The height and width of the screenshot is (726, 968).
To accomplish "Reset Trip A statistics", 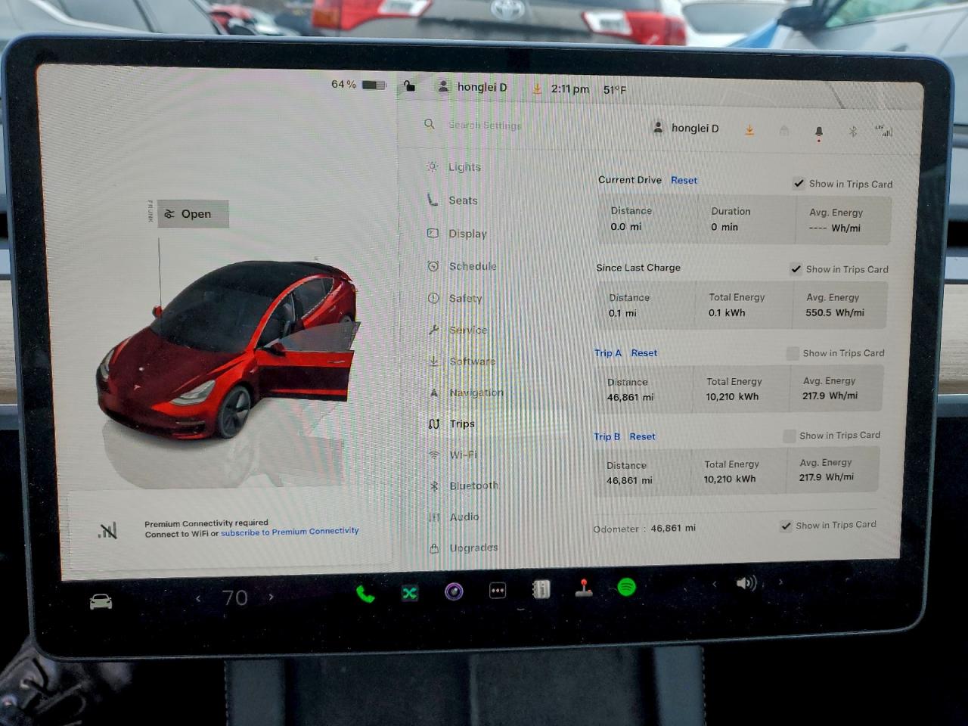I will pyautogui.click(x=644, y=352).
